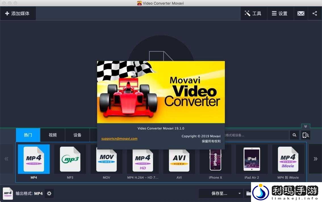322x202 pixels.
Task: Collapse the format panel with double chevron
Action: tap(306, 126)
